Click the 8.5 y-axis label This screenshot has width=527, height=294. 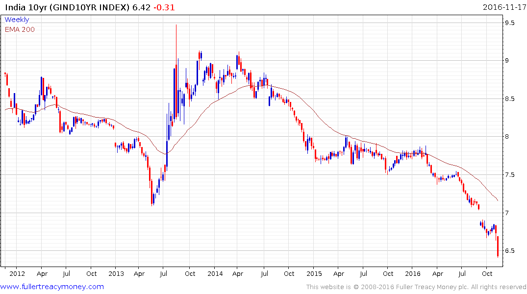pos(509,99)
